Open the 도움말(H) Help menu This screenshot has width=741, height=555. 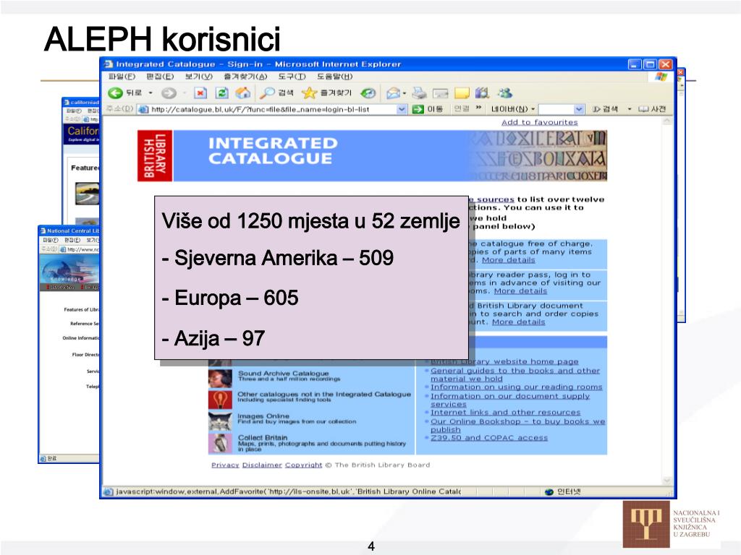point(334,77)
